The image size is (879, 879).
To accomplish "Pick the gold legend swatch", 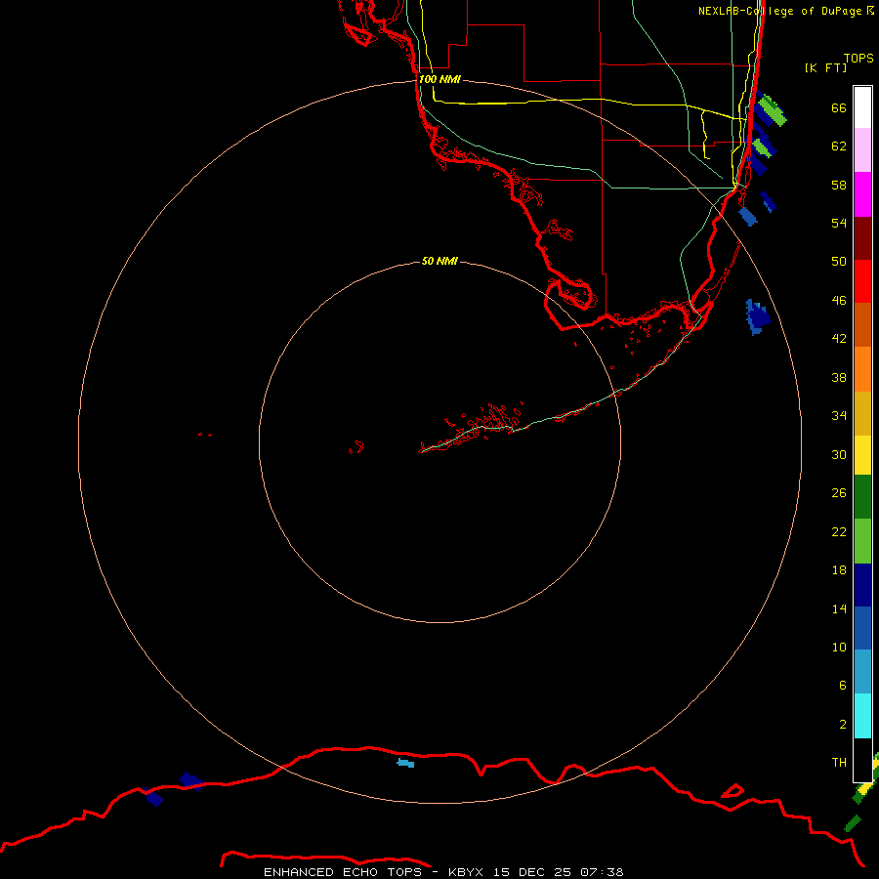I will point(862,413).
